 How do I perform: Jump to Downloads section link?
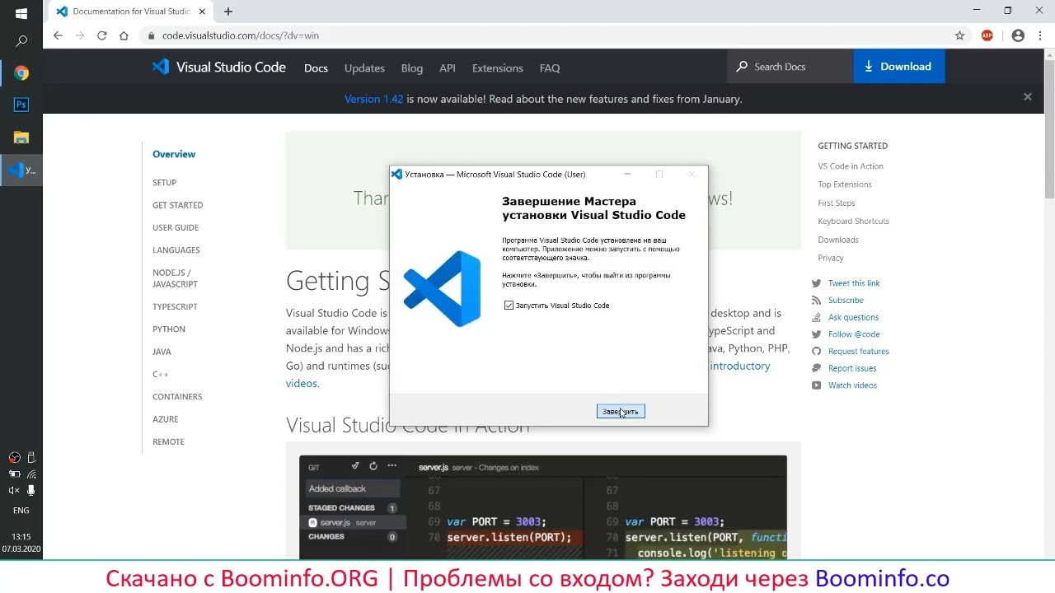pyautogui.click(x=838, y=240)
